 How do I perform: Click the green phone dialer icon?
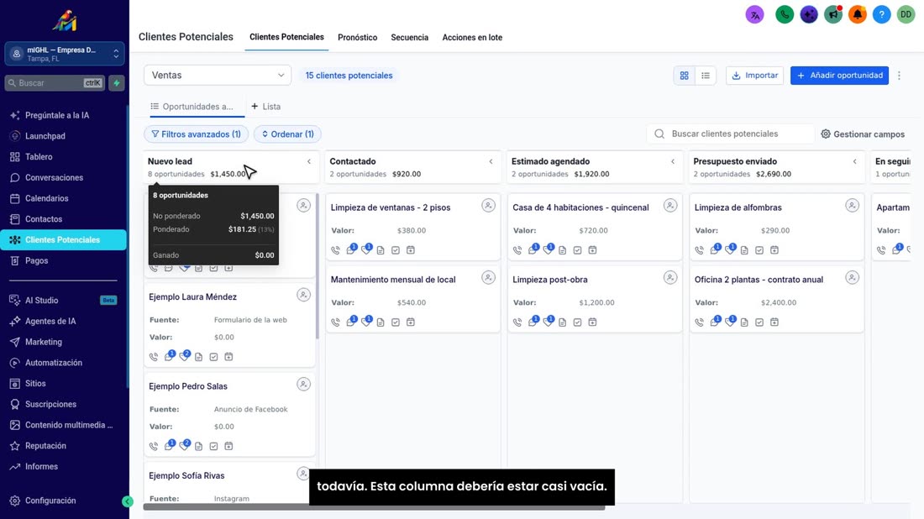tap(785, 15)
